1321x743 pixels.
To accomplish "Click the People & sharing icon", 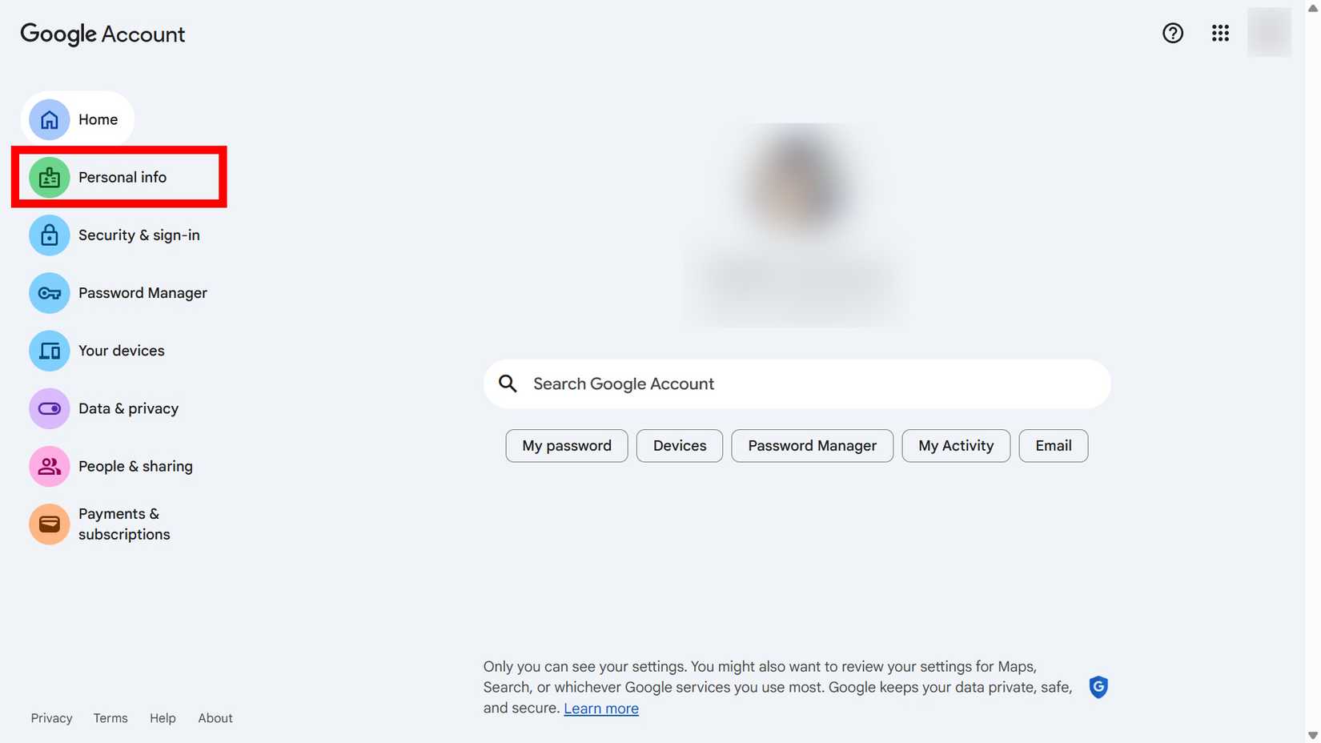I will pos(49,466).
